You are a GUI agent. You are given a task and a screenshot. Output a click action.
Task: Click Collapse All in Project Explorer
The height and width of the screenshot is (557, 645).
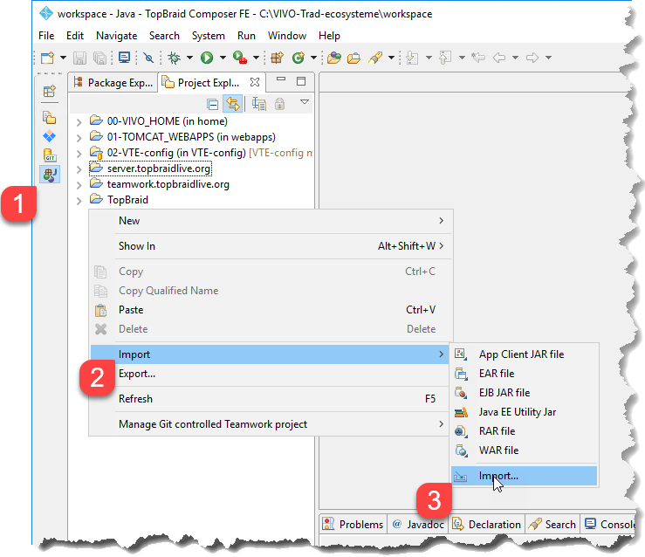coord(213,104)
